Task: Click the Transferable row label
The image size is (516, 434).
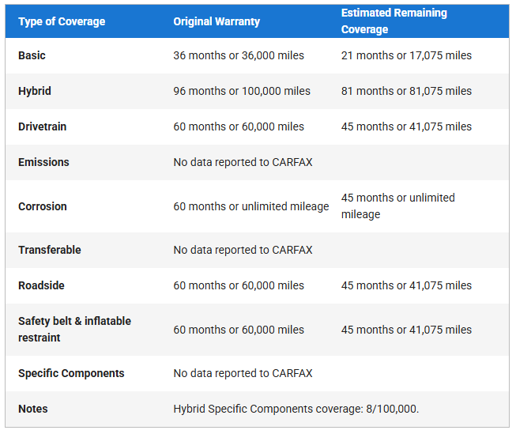Action: click(x=50, y=250)
